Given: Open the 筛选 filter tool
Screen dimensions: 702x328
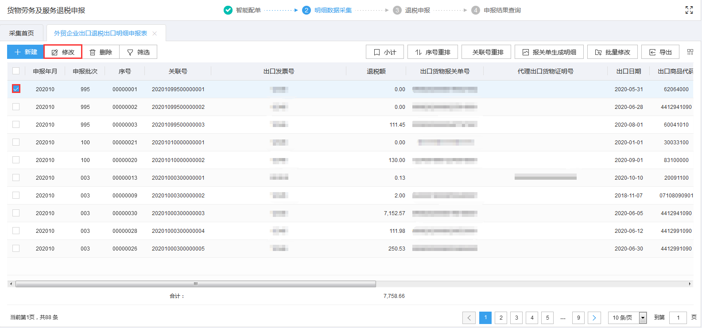Looking at the screenshot, I should [138, 52].
